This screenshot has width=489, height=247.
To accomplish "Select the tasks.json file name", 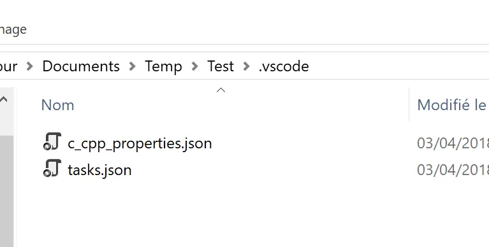I will coord(99,171).
